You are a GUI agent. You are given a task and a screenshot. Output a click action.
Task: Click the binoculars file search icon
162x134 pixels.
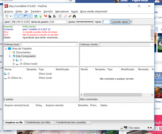pyautogui.click(x=74, y=16)
